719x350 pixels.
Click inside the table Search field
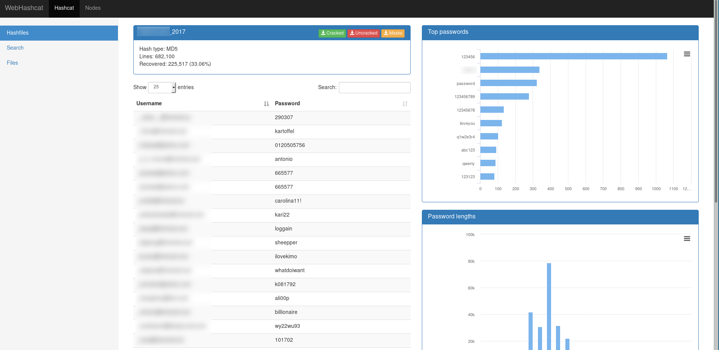[374, 87]
